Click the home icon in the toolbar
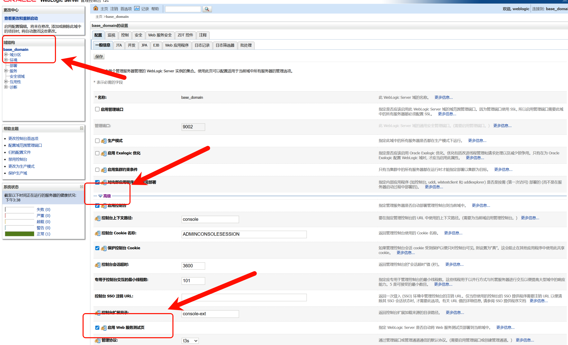 [96, 9]
